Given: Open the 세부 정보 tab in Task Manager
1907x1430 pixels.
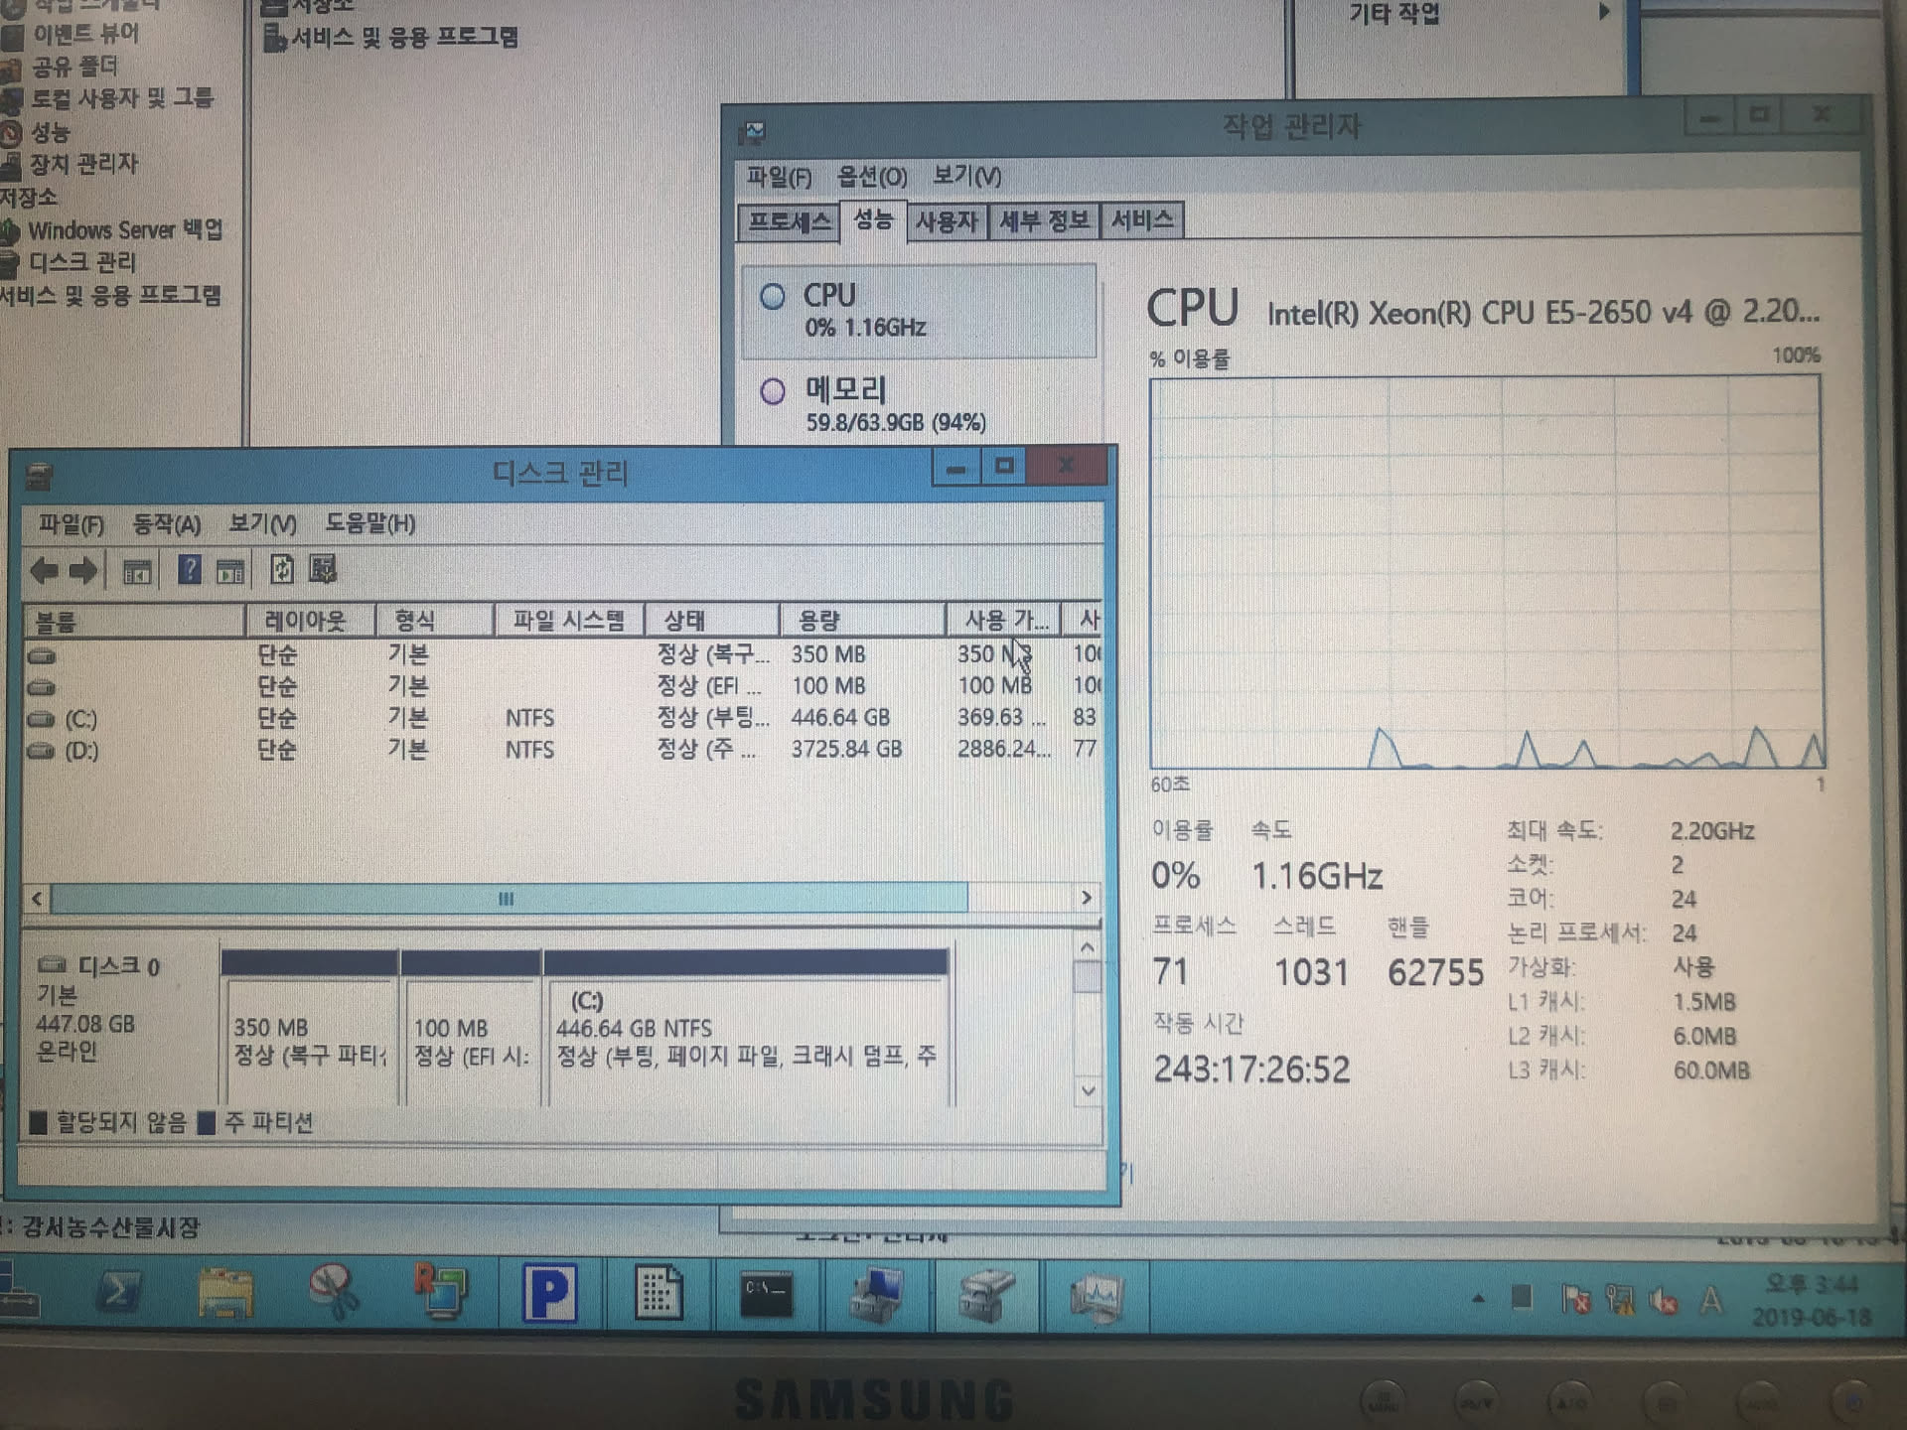Looking at the screenshot, I should click(1043, 221).
